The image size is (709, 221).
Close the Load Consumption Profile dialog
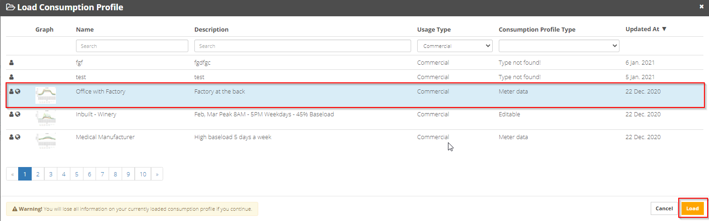click(x=702, y=7)
